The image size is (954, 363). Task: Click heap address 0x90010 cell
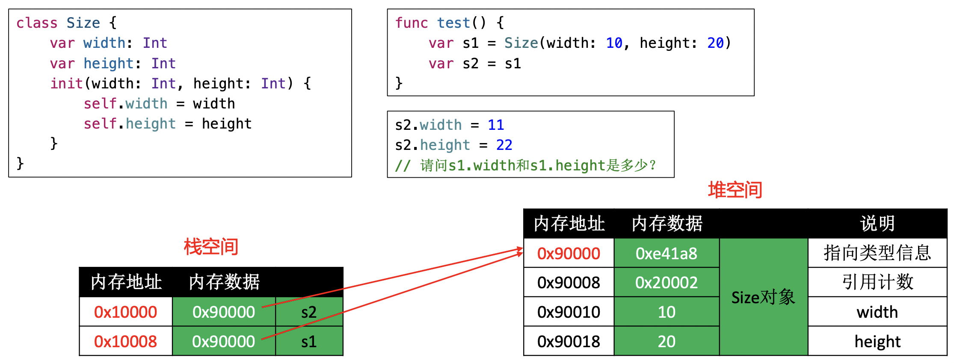(x=569, y=312)
